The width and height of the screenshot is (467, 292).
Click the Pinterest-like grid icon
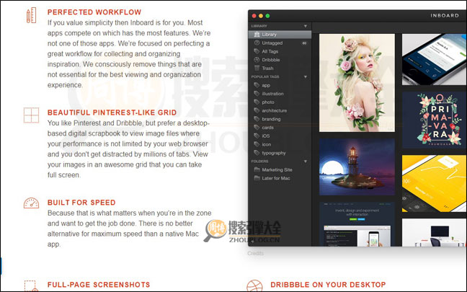click(x=31, y=115)
